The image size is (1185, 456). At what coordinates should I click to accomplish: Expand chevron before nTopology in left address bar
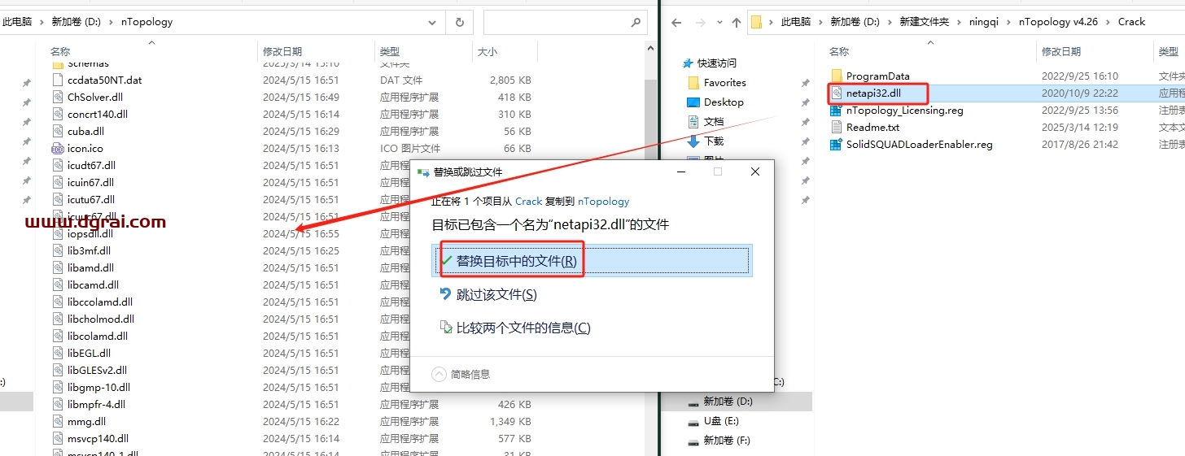click(x=112, y=22)
